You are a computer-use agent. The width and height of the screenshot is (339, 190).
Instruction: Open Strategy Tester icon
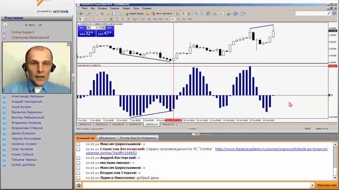pyautogui.click(x=119, y=14)
